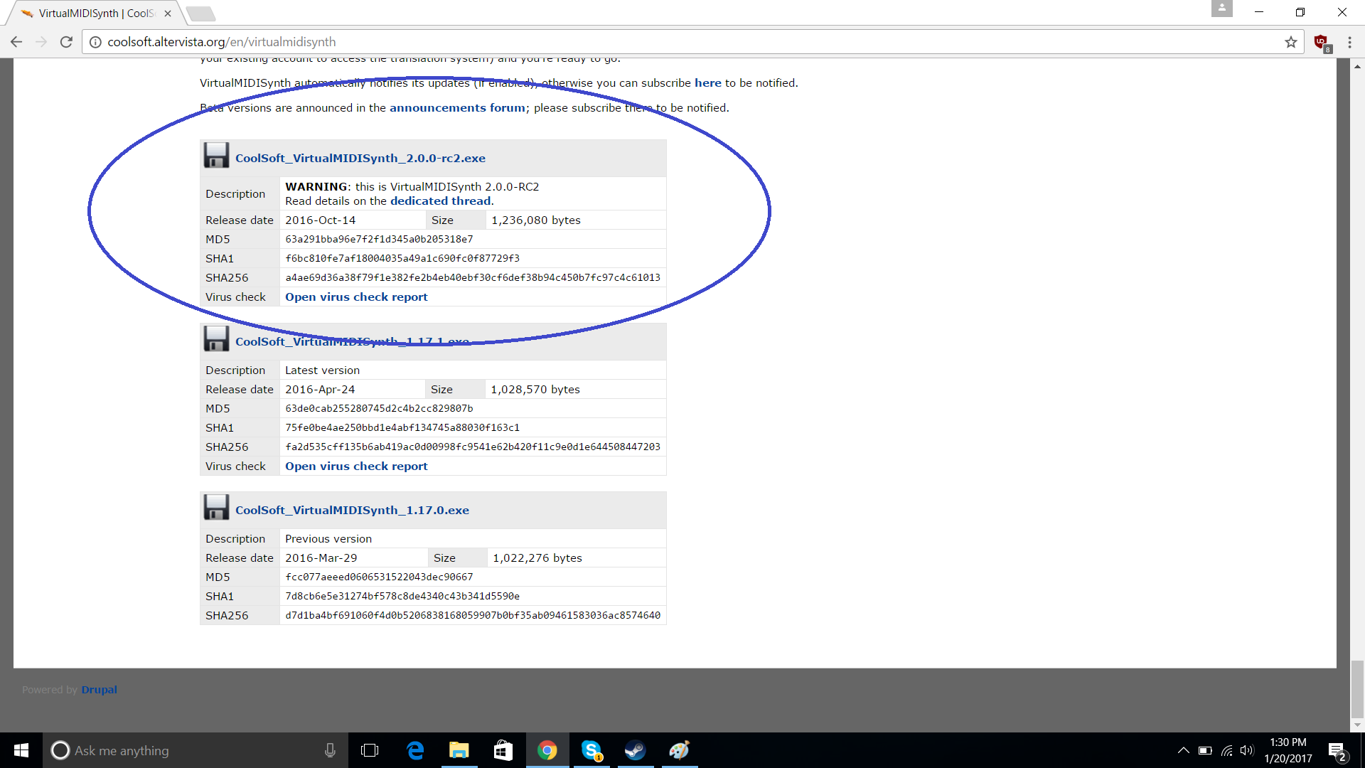The height and width of the screenshot is (768, 1365).
Task: Click the floppy disk icon for version 1.17.0
Action: [x=216, y=508]
